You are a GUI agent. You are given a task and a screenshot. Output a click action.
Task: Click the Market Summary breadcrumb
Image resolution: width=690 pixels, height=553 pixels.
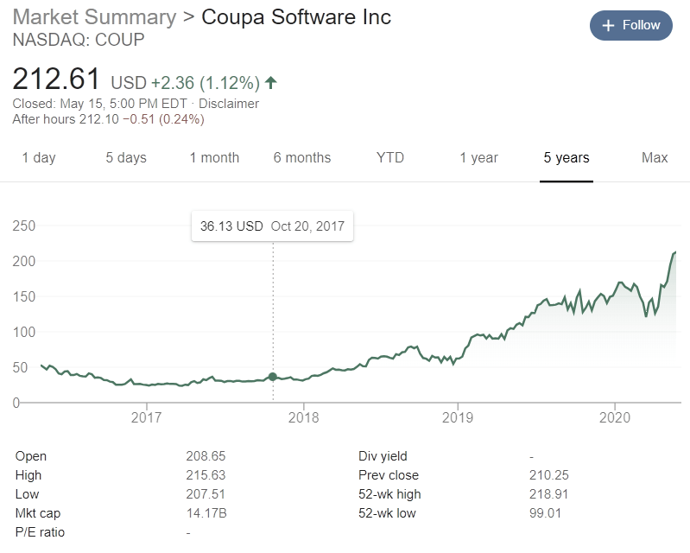pyautogui.click(x=95, y=17)
